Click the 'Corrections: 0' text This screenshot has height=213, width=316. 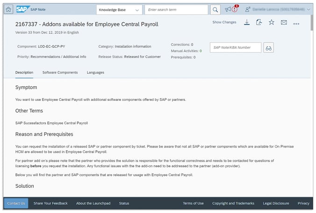pos(182,44)
